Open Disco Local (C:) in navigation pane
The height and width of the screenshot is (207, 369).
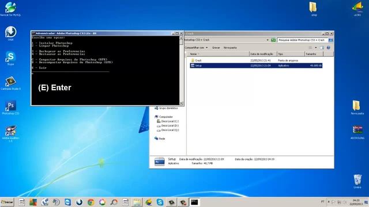(168, 121)
